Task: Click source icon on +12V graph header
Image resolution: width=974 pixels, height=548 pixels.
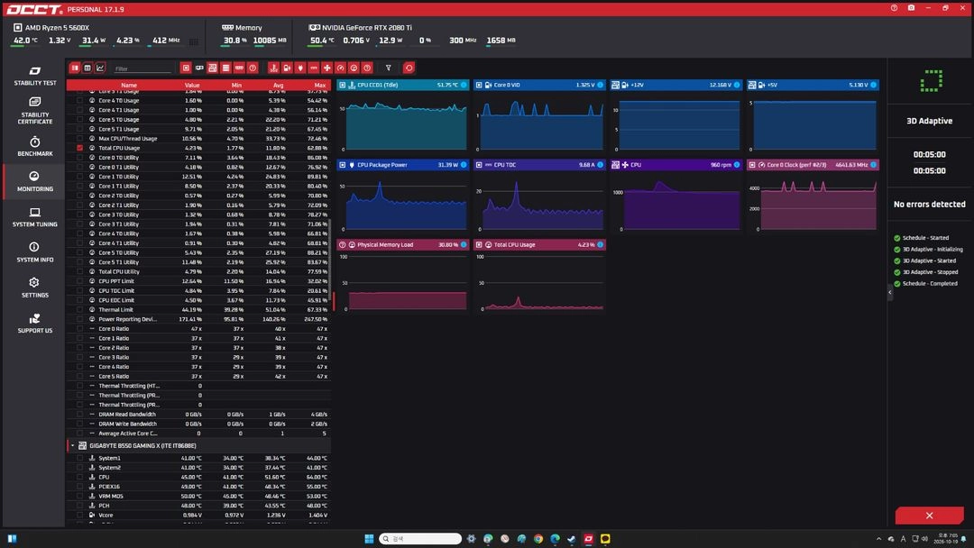Action: [x=615, y=85]
